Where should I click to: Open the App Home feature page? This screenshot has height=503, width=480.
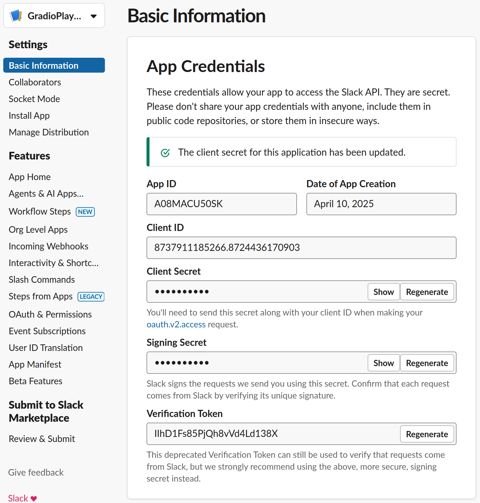[x=30, y=177]
